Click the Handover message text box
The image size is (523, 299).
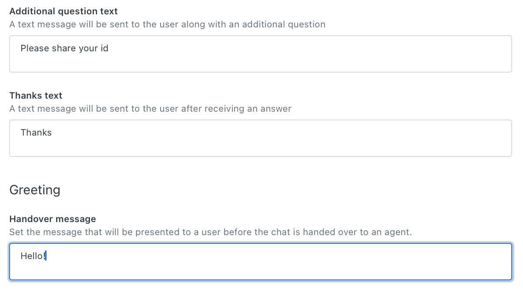click(x=260, y=262)
